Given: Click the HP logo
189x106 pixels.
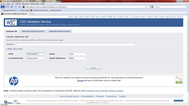Looking at the screenshot, I should [x=14, y=81].
